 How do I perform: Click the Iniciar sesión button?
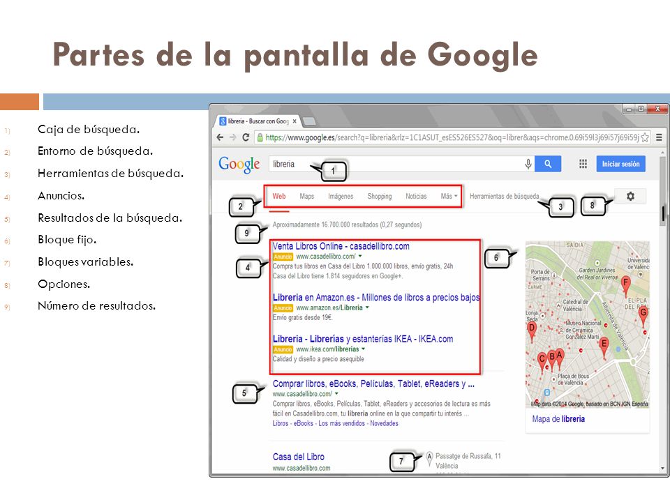(621, 164)
